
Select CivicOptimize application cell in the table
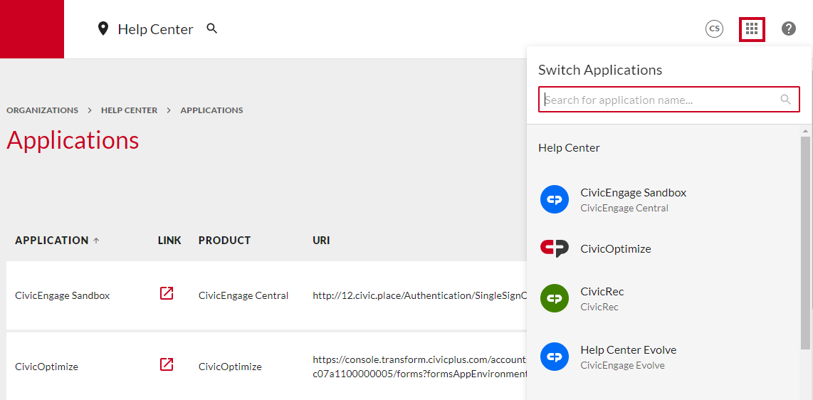pos(47,367)
